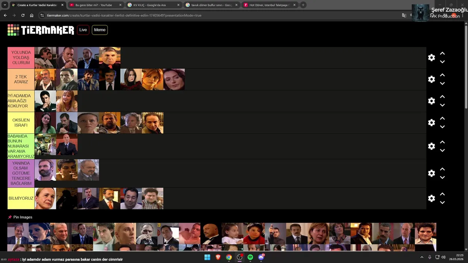The width and height of the screenshot is (468, 263).
Task: Close the Bu gece biter mi tab
Action: click(x=120, y=5)
